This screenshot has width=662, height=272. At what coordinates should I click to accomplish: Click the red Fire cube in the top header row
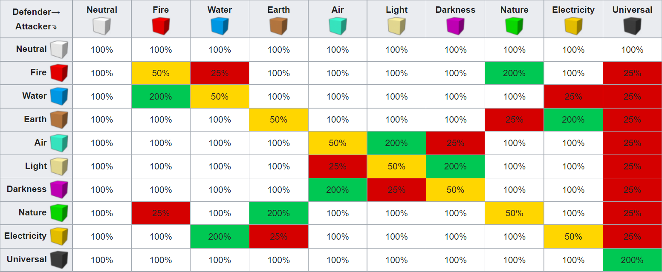point(161,26)
